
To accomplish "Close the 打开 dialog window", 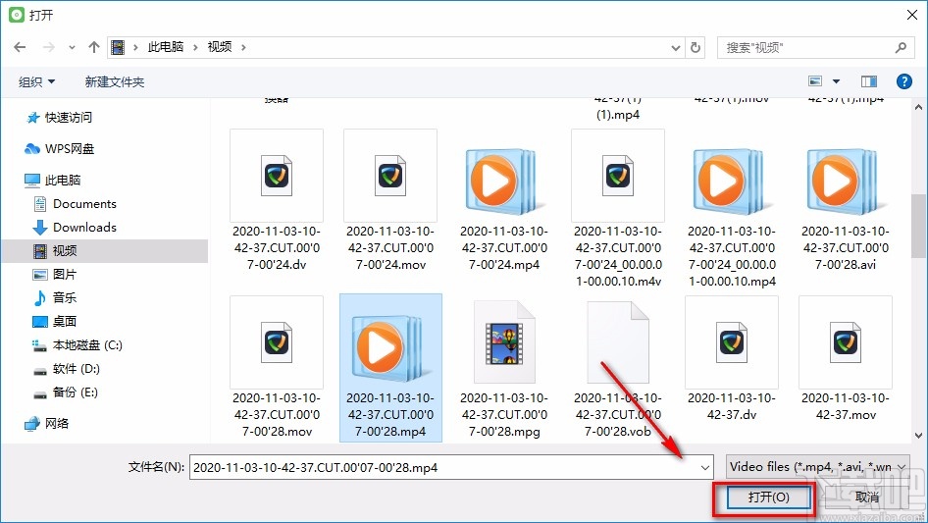I will pyautogui.click(x=912, y=15).
